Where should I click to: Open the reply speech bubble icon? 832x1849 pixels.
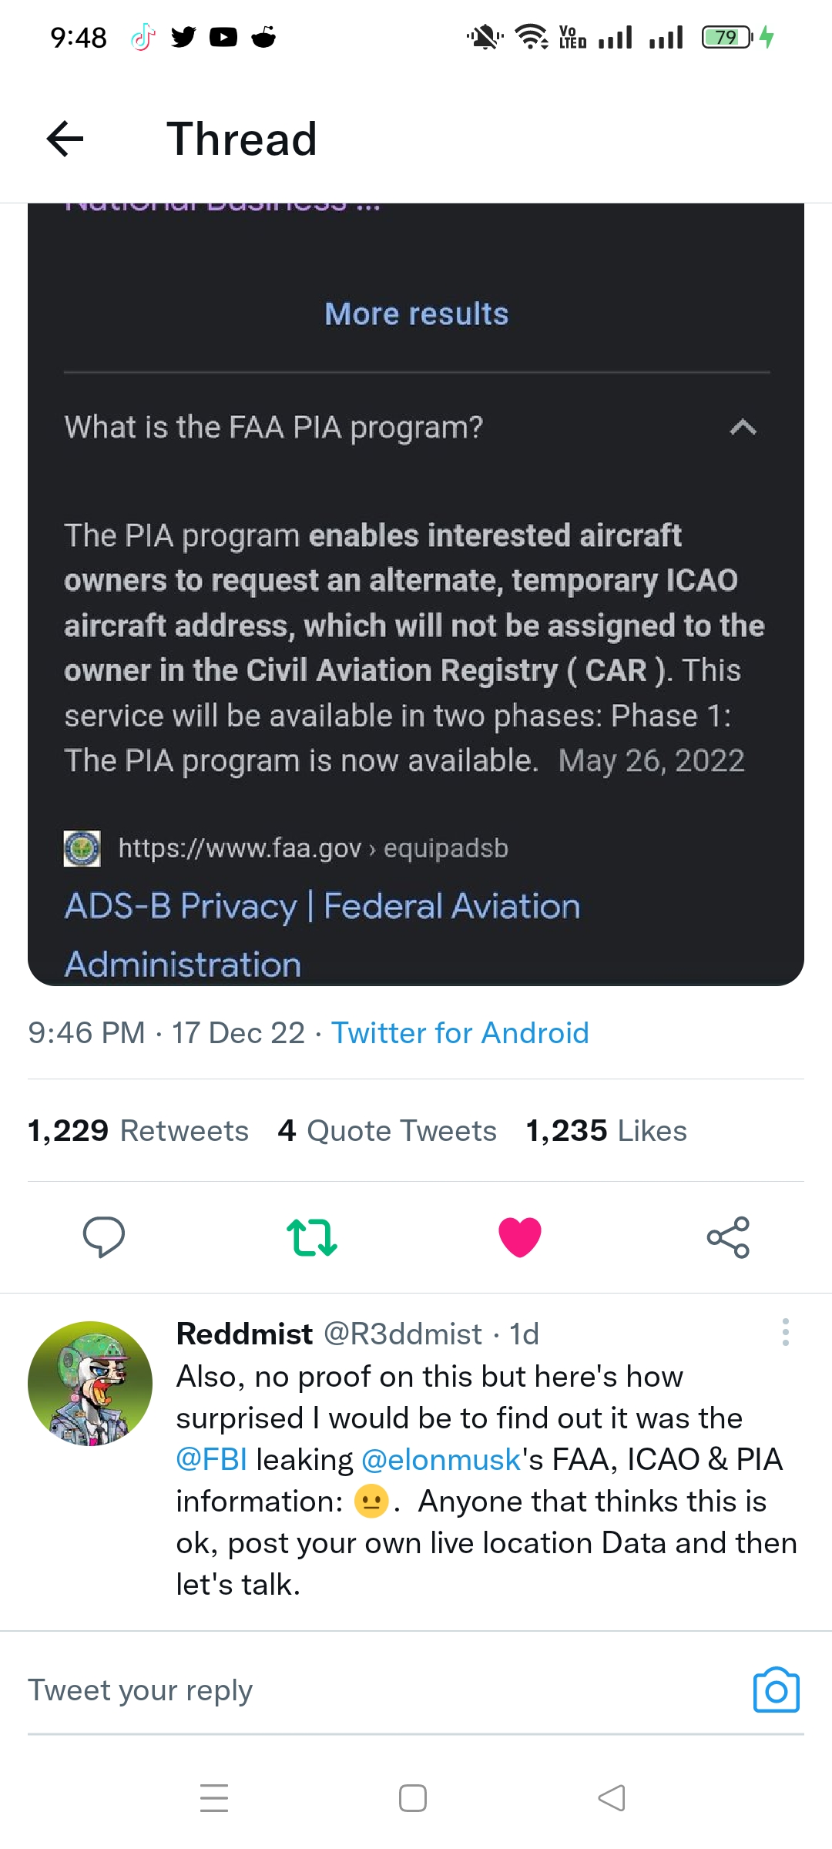click(104, 1237)
